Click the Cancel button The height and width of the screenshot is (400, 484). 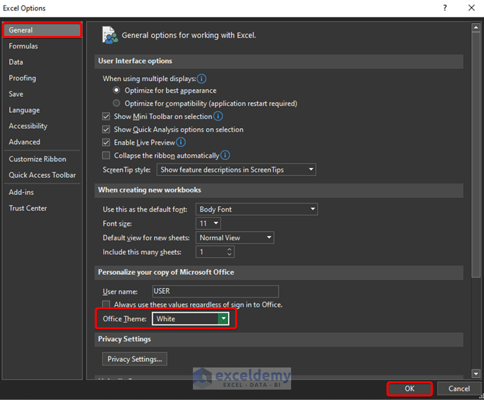459,388
